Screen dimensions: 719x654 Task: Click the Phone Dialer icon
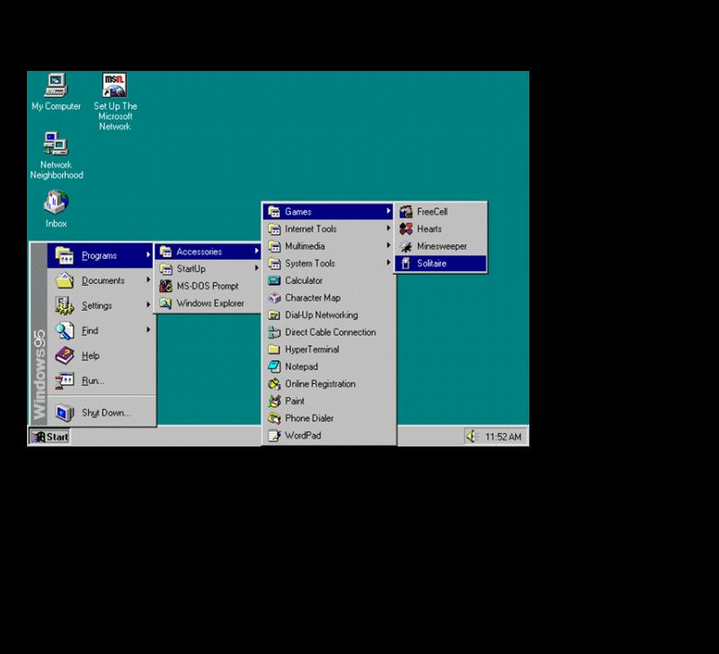click(x=274, y=419)
